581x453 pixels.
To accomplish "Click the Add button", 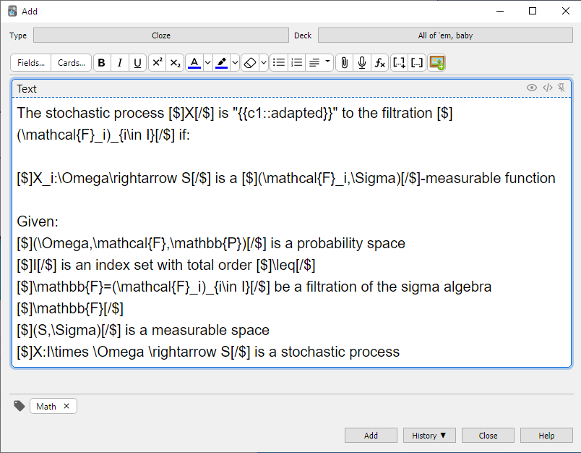I will pyautogui.click(x=371, y=436).
